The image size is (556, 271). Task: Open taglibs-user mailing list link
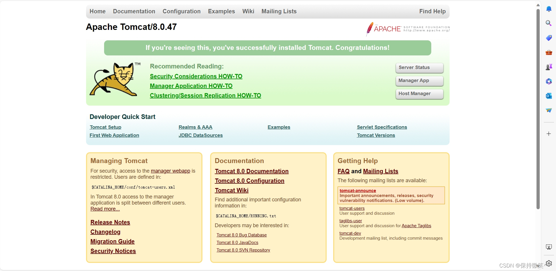click(350, 221)
